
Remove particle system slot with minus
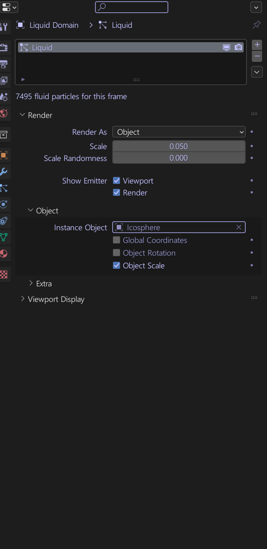click(x=257, y=56)
